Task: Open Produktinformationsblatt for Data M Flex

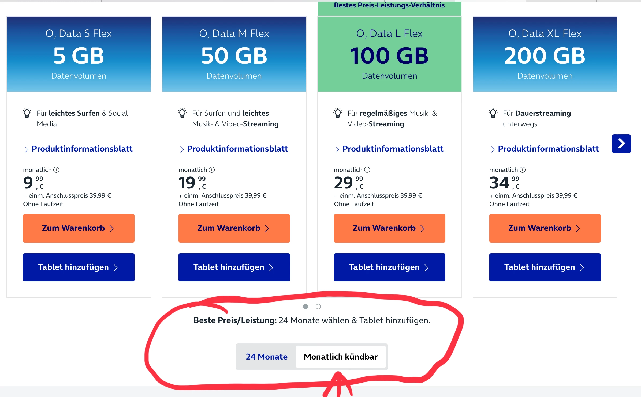Action: [237, 149]
